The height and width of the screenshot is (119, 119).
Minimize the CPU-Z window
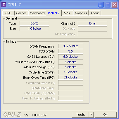[101, 5]
